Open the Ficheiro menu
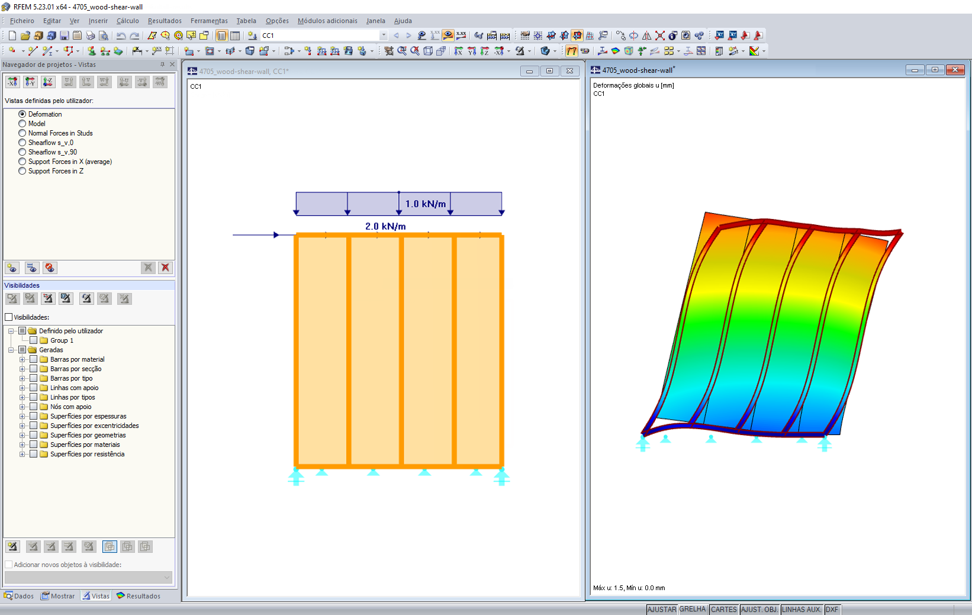 (x=22, y=21)
